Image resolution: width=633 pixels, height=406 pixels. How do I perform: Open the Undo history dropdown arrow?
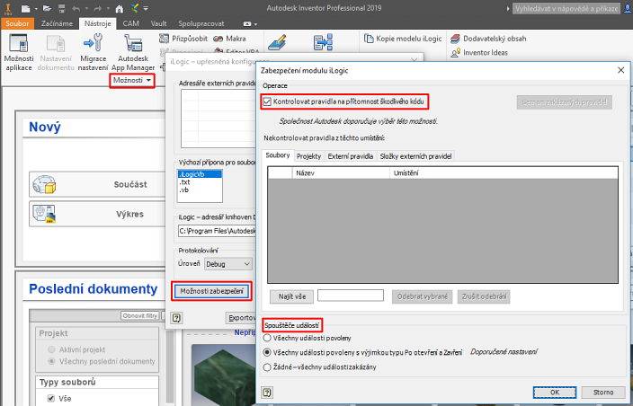point(86,8)
